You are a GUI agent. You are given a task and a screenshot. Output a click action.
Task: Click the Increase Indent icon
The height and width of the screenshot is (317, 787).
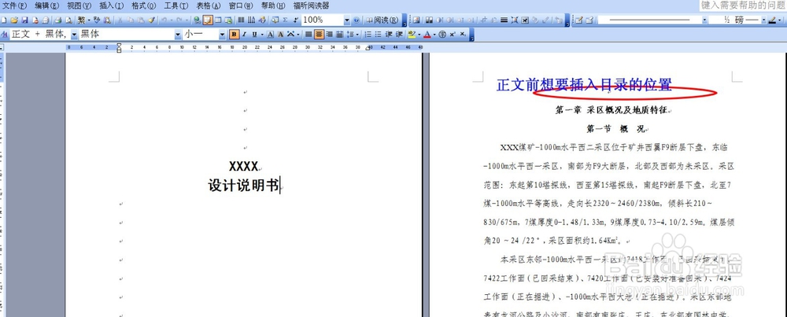pos(399,34)
